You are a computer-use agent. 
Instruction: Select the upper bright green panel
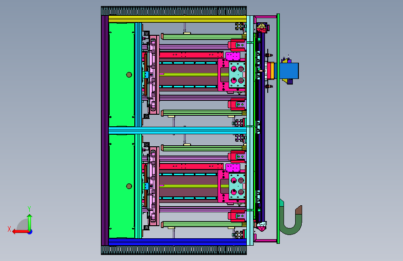[122, 74]
